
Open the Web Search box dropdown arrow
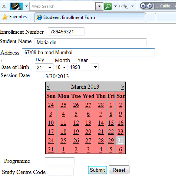[99, 6]
